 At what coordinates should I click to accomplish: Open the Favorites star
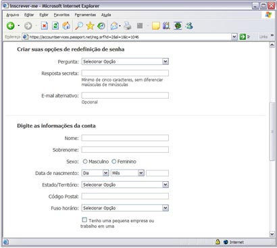90,26
